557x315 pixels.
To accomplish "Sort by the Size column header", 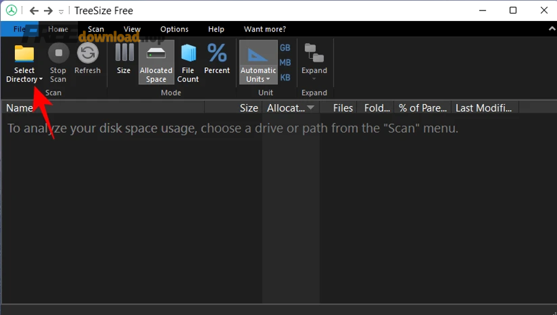I will click(233, 108).
